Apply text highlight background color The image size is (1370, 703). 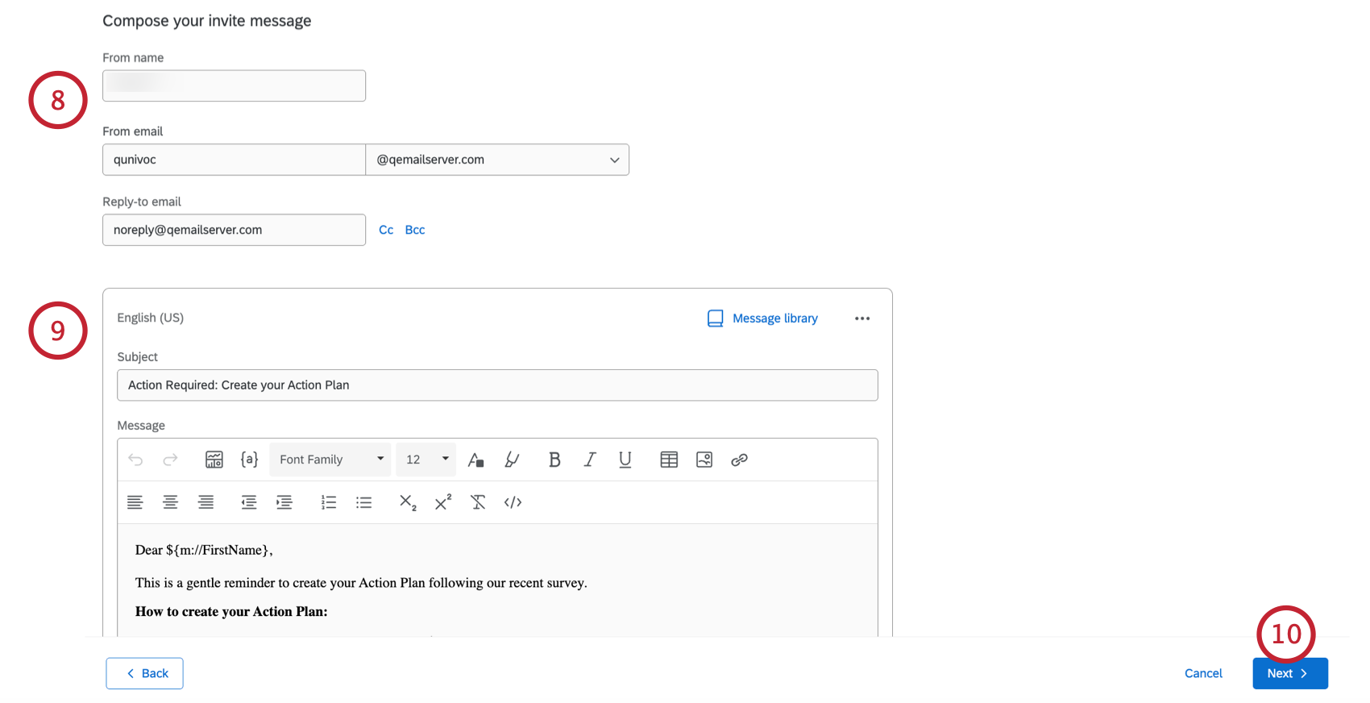[512, 460]
